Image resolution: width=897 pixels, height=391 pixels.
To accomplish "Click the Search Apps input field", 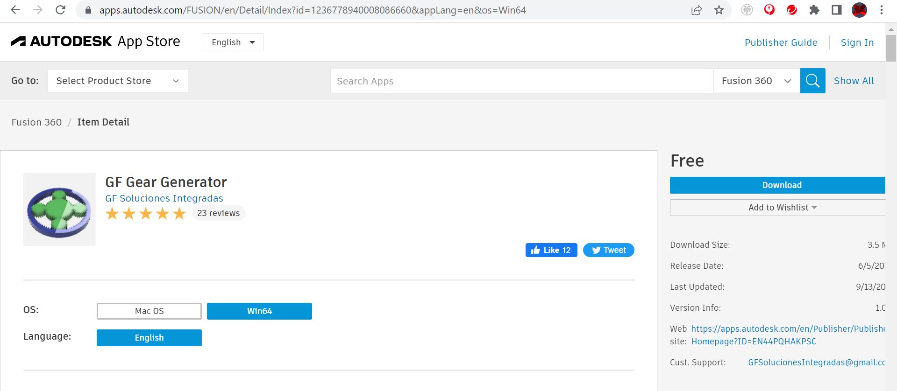I will [522, 81].
